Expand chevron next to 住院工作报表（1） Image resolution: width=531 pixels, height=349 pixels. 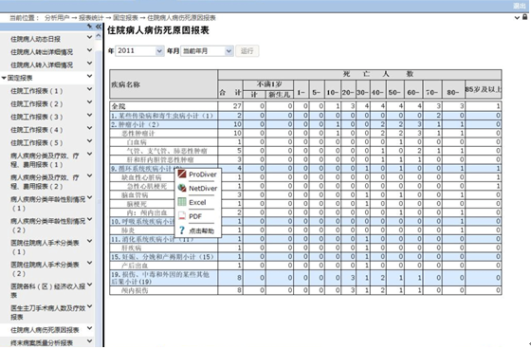pos(89,89)
